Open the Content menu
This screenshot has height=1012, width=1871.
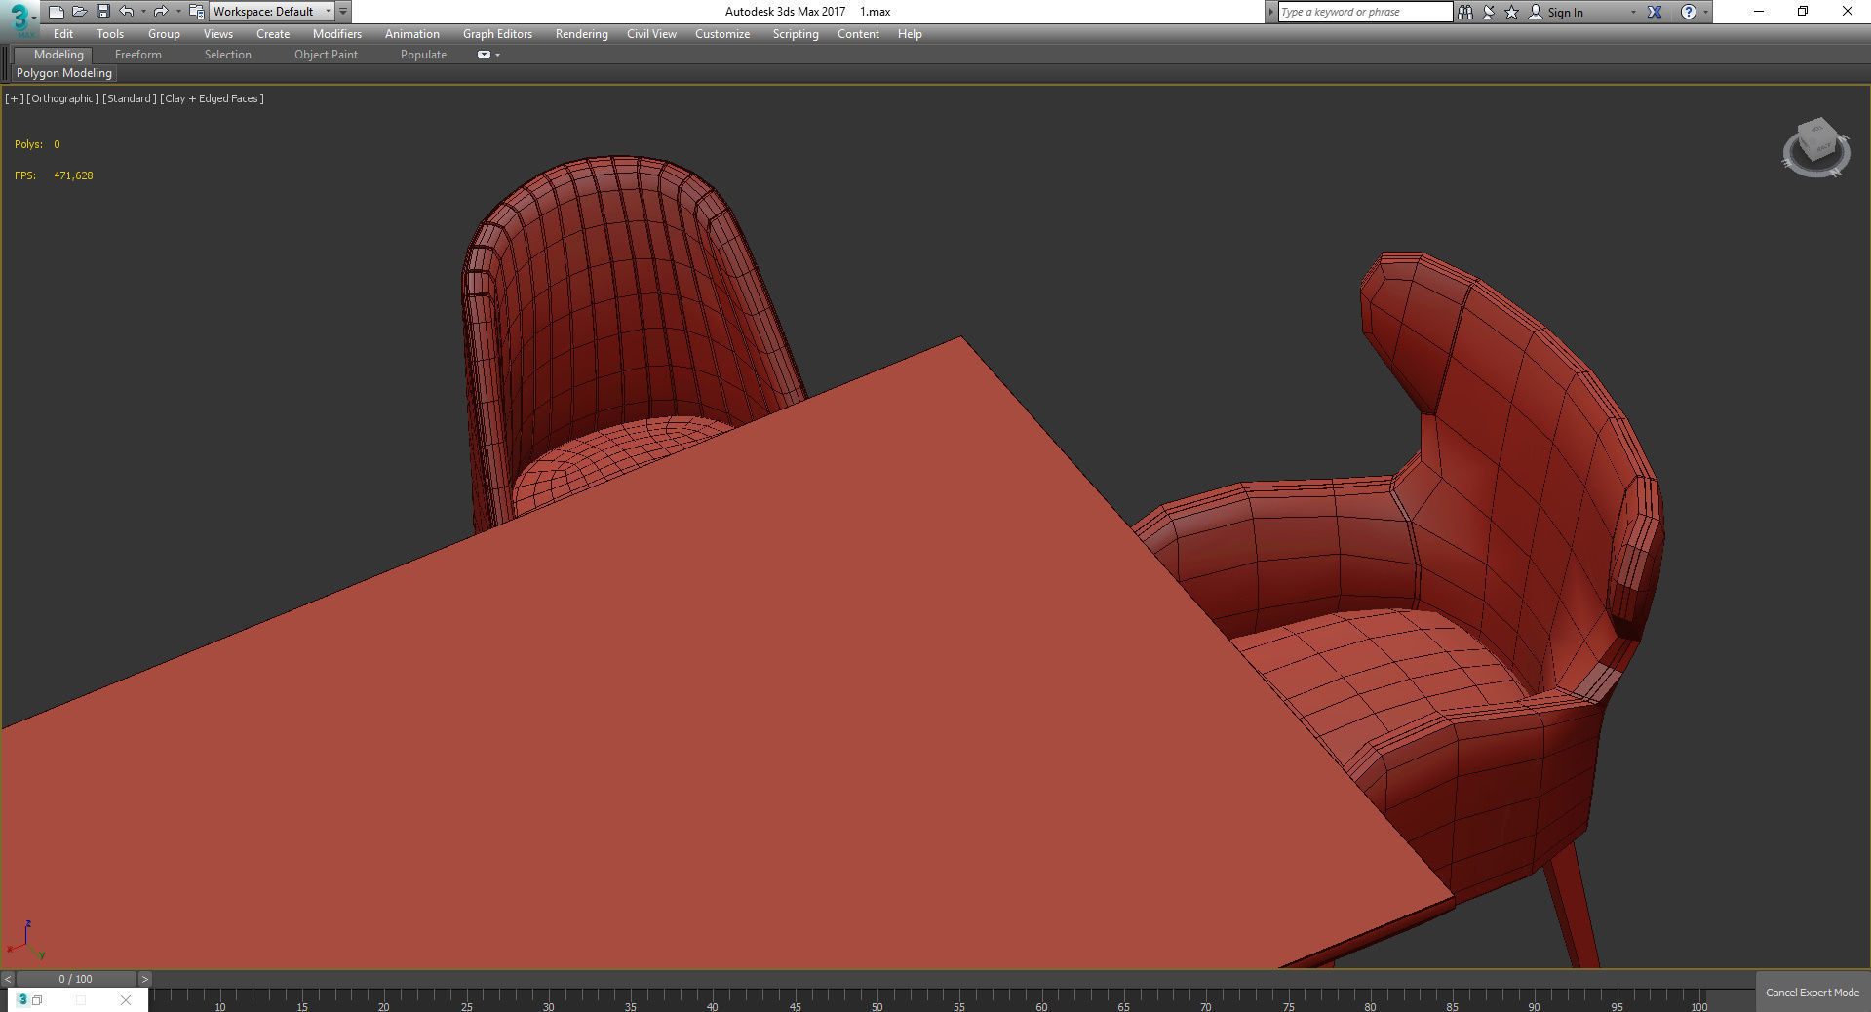click(x=858, y=34)
